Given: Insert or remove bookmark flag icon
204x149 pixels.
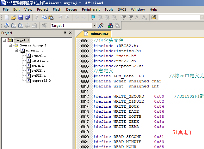Looking at the screenshot, I should tap(93, 17).
